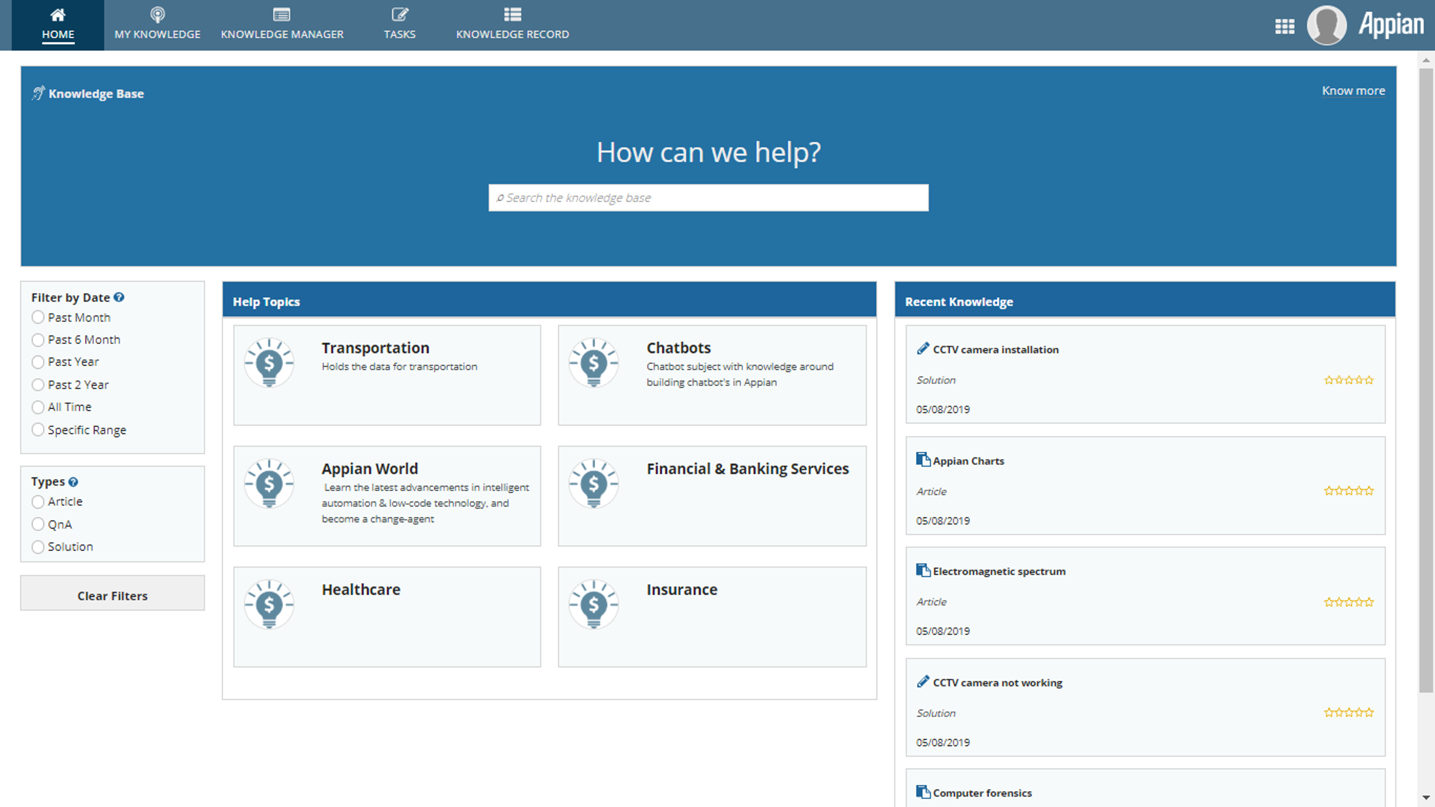Click the Types help icon

[x=74, y=481]
